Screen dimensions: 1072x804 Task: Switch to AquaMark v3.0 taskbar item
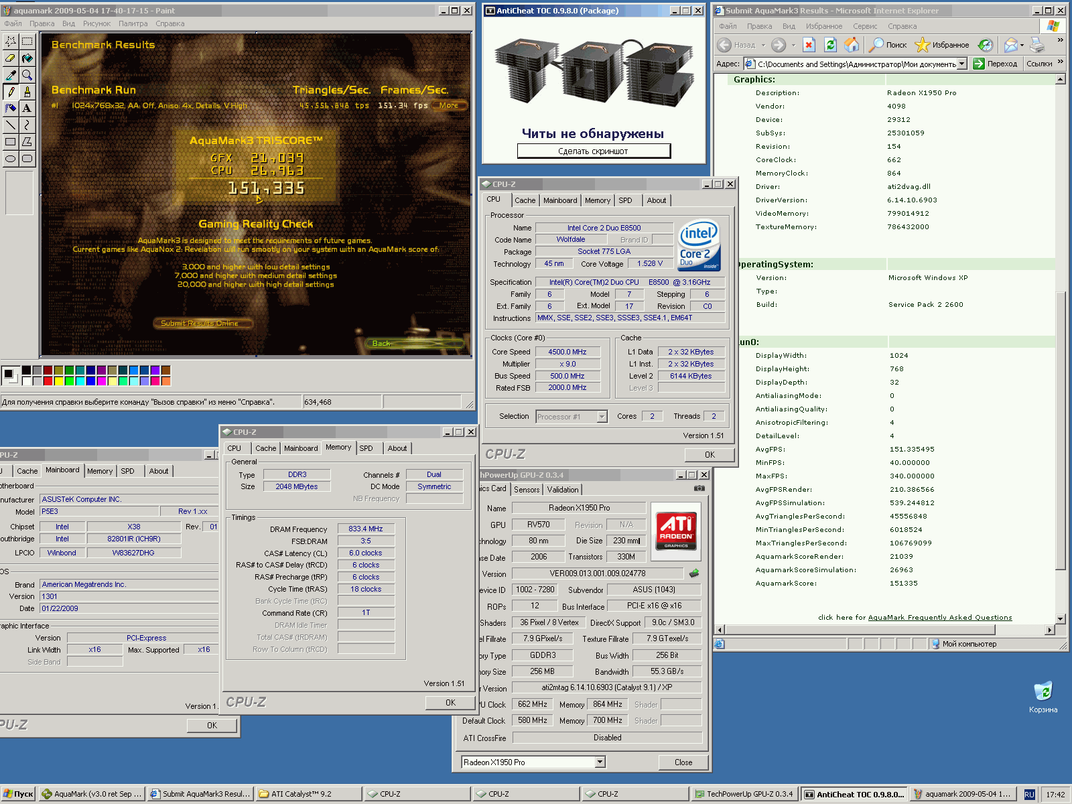92,794
